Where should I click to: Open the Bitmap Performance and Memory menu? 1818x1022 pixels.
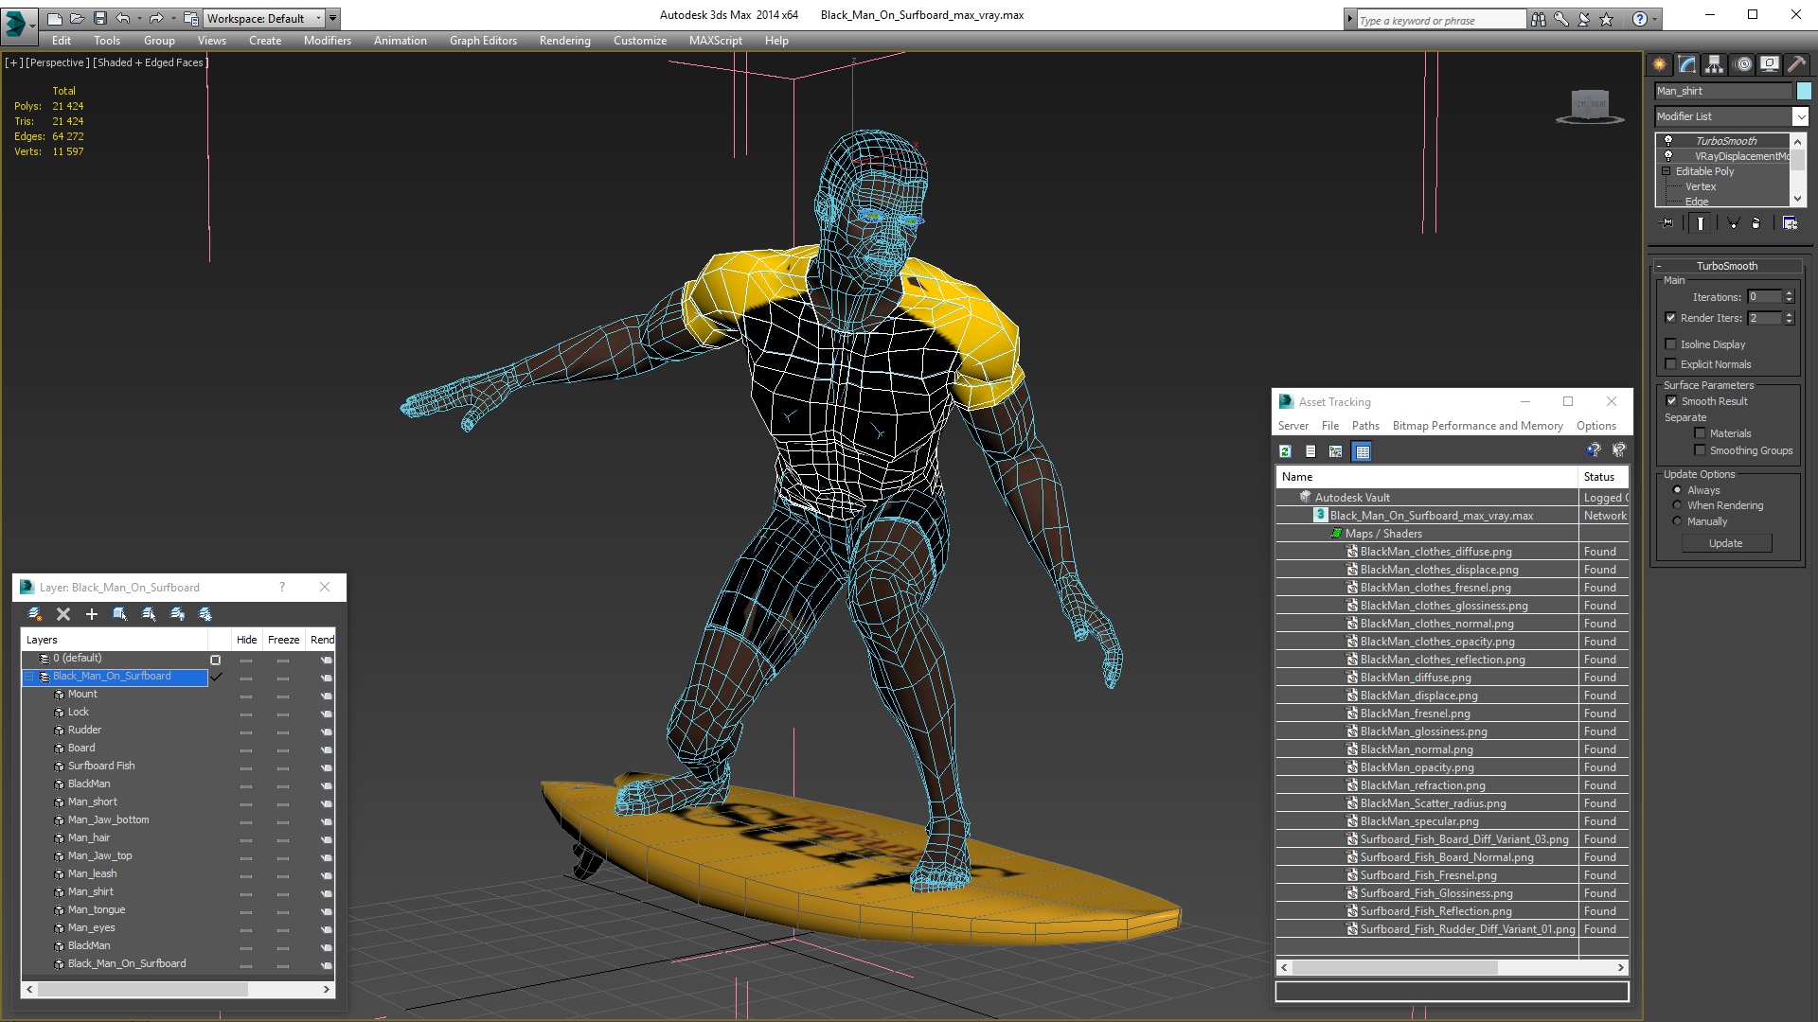[1477, 426]
